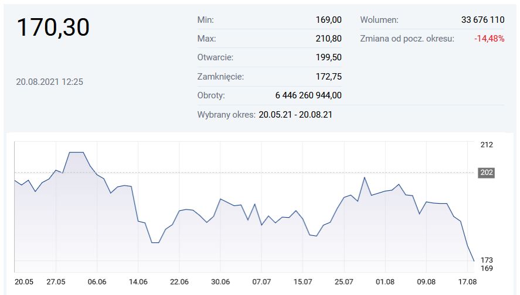Click the Obroty turnover figure
The height and width of the screenshot is (295, 520).
click(308, 95)
